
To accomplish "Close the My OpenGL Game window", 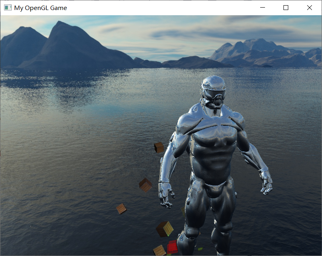I will [309, 7].
